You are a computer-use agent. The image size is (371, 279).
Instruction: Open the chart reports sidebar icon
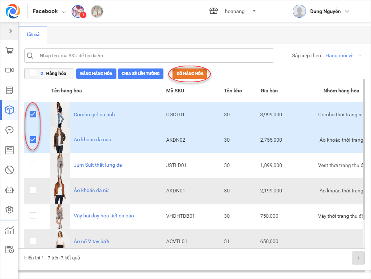(x=9, y=230)
